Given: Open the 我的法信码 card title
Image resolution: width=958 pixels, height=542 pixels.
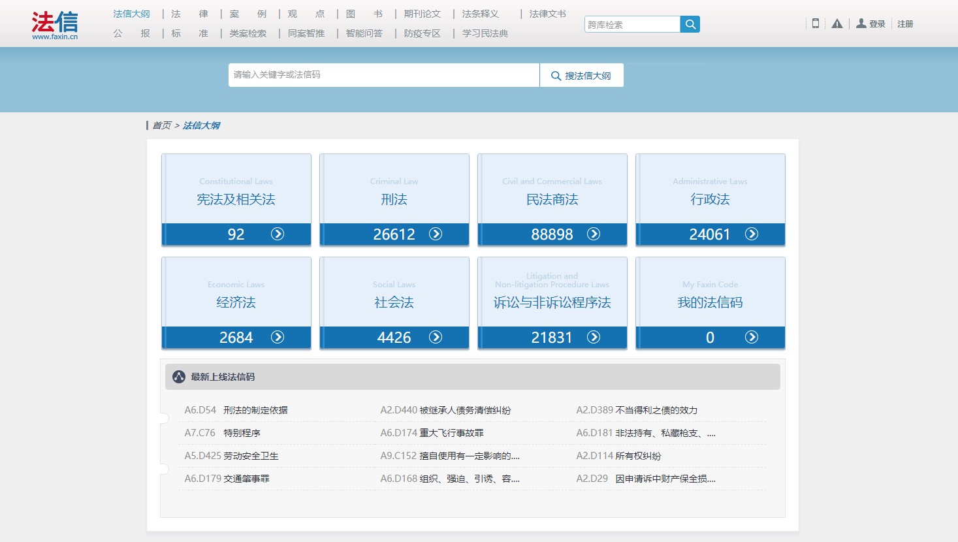Looking at the screenshot, I should click(x=711, y=302).
